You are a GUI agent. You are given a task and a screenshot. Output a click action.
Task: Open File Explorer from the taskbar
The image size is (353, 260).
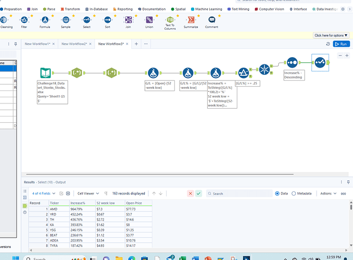[x=119, y=258]
